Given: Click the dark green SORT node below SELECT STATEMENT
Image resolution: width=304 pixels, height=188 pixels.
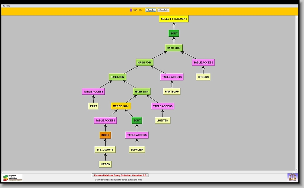Looking at the screenshot, I should (174, 33).
